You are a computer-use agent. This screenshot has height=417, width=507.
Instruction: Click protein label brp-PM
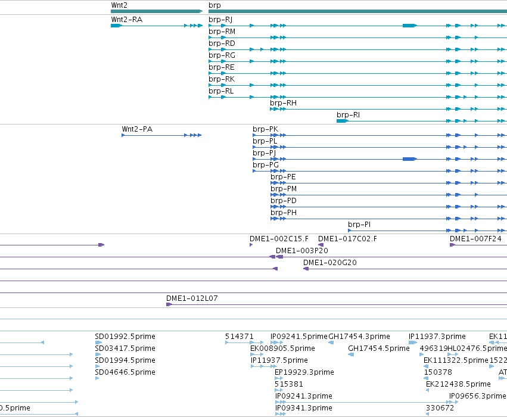pyautogui.click(x=284, y=189)
